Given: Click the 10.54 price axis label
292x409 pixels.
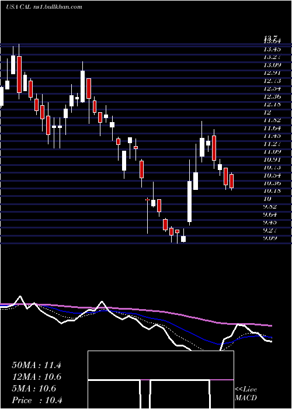Looking at the screenshot, I should [x=273, y=175].
